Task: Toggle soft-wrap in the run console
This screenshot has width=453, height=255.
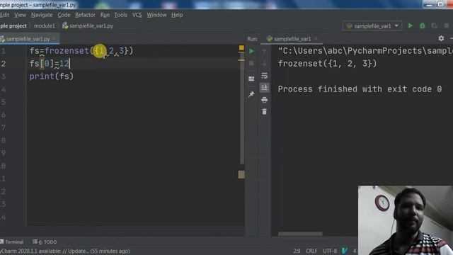Action: pos(264,76)
